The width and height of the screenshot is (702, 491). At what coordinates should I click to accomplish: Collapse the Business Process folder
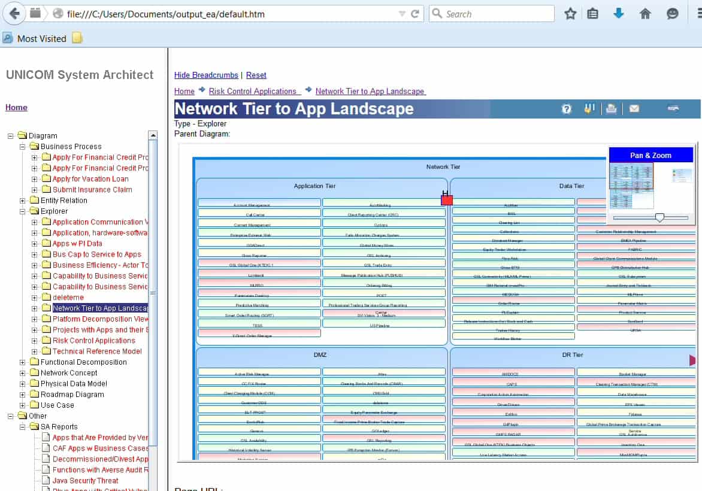22,147
